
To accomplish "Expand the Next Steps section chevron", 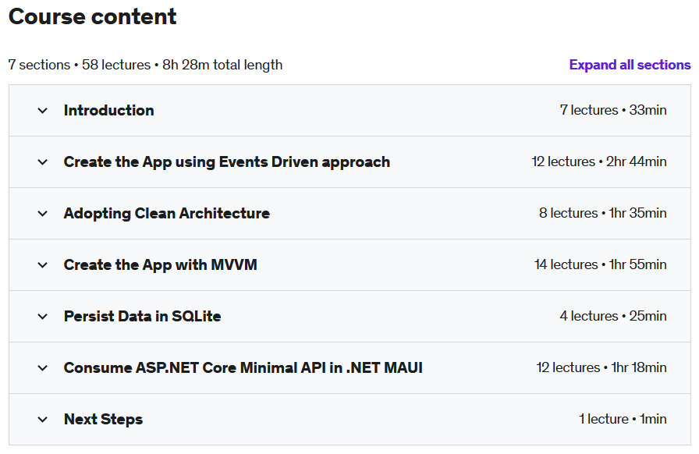I will tap(42, 420).
